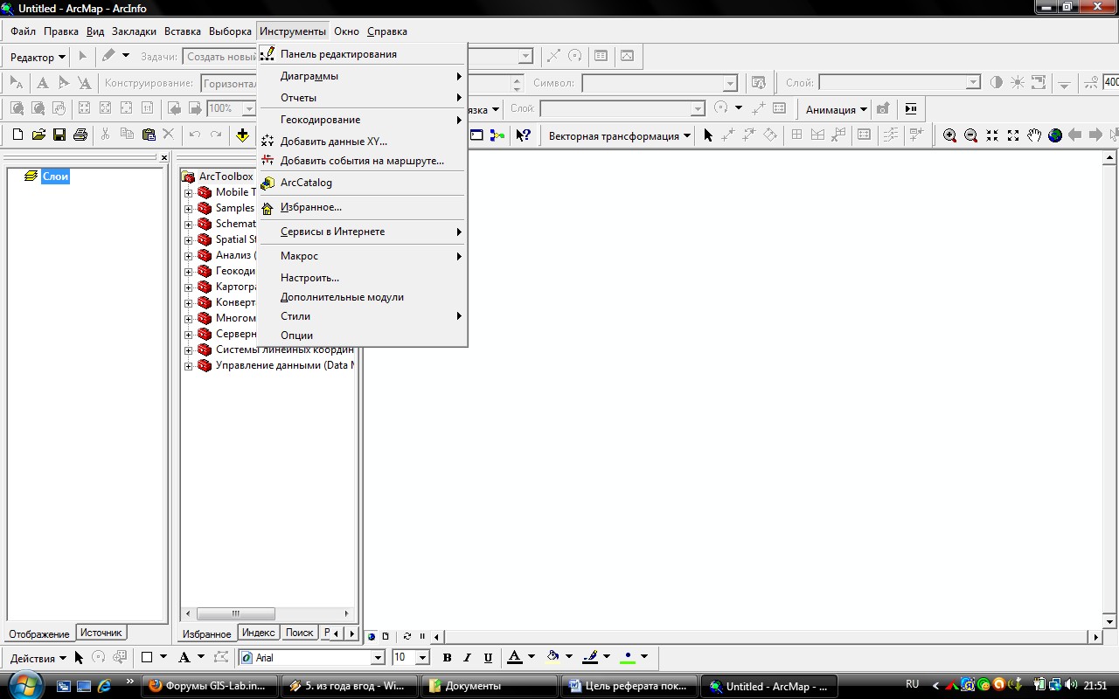
Task: Click the Save document icon
Action: click(x=59, y=135)
